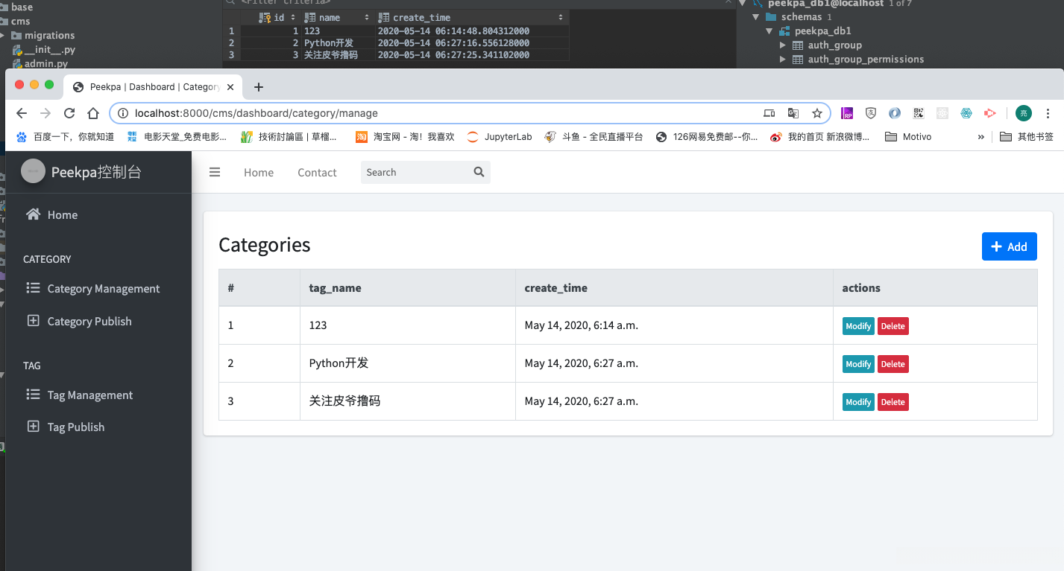Close the Peekpa Dashboard tab
Viewport: 1064px width, 571px height.
(230, 87)
